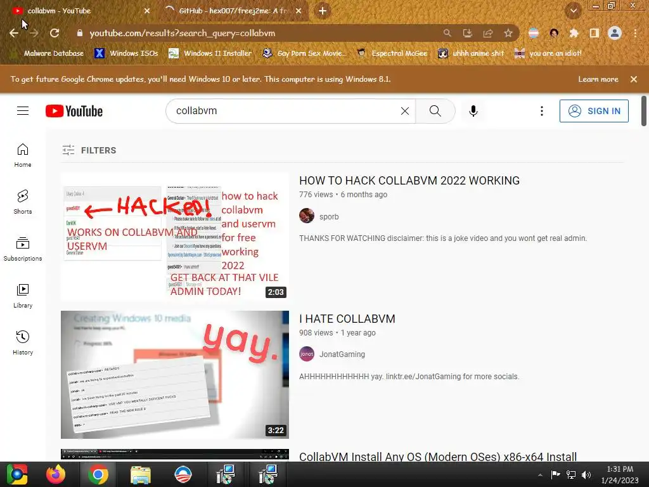Open the Malware Database bookmark
Viewport: 649px width, 487px height.
click(x=48, y=53)
